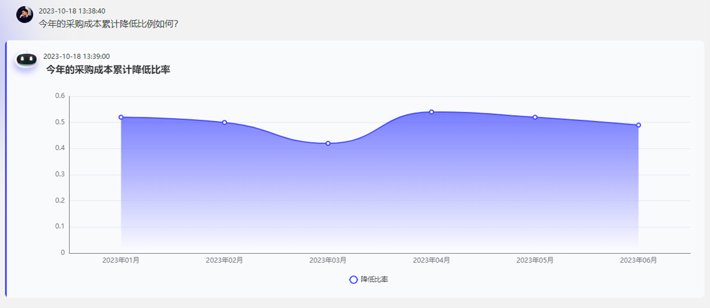Click the bot reply timestamp 13:39:00
Image resolution: width=710 pixels, height=308 pixels.
pos(76,57)
